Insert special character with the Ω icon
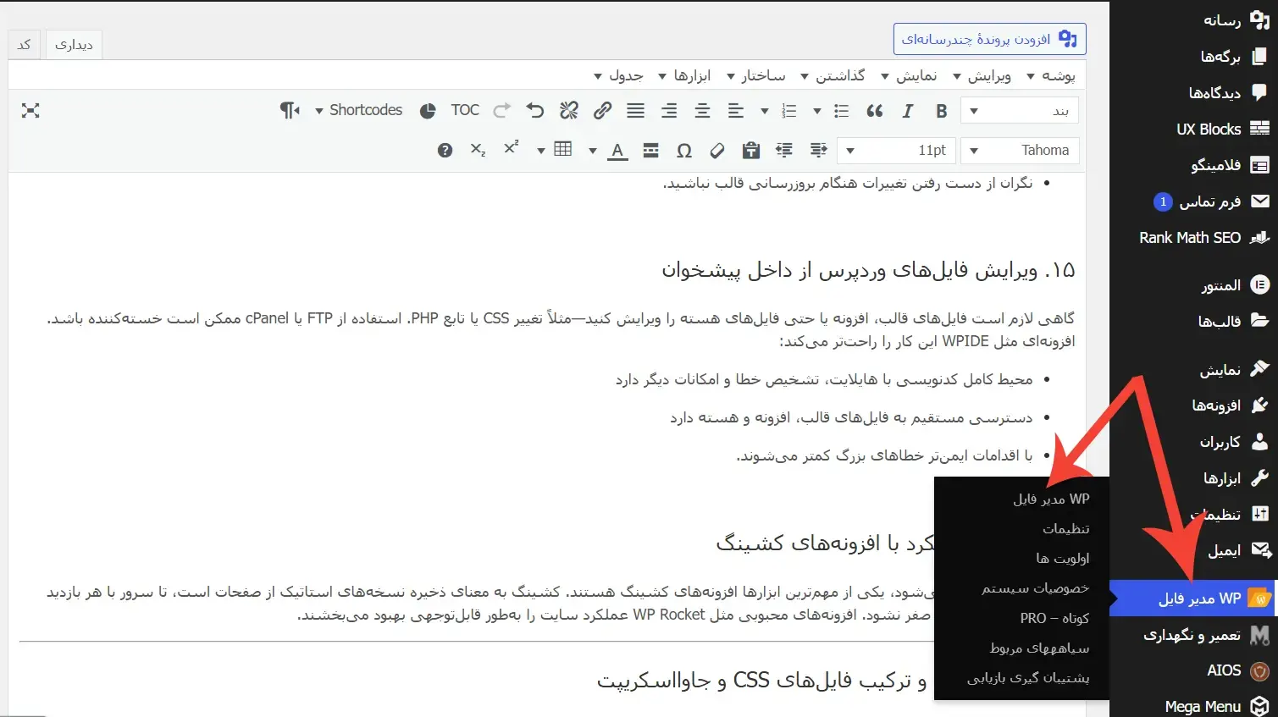Viewport: 1278px width, 717px height. point(684,150)
